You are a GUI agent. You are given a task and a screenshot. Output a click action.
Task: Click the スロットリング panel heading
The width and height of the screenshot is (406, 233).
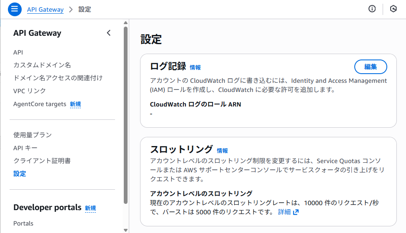[181, 149]
